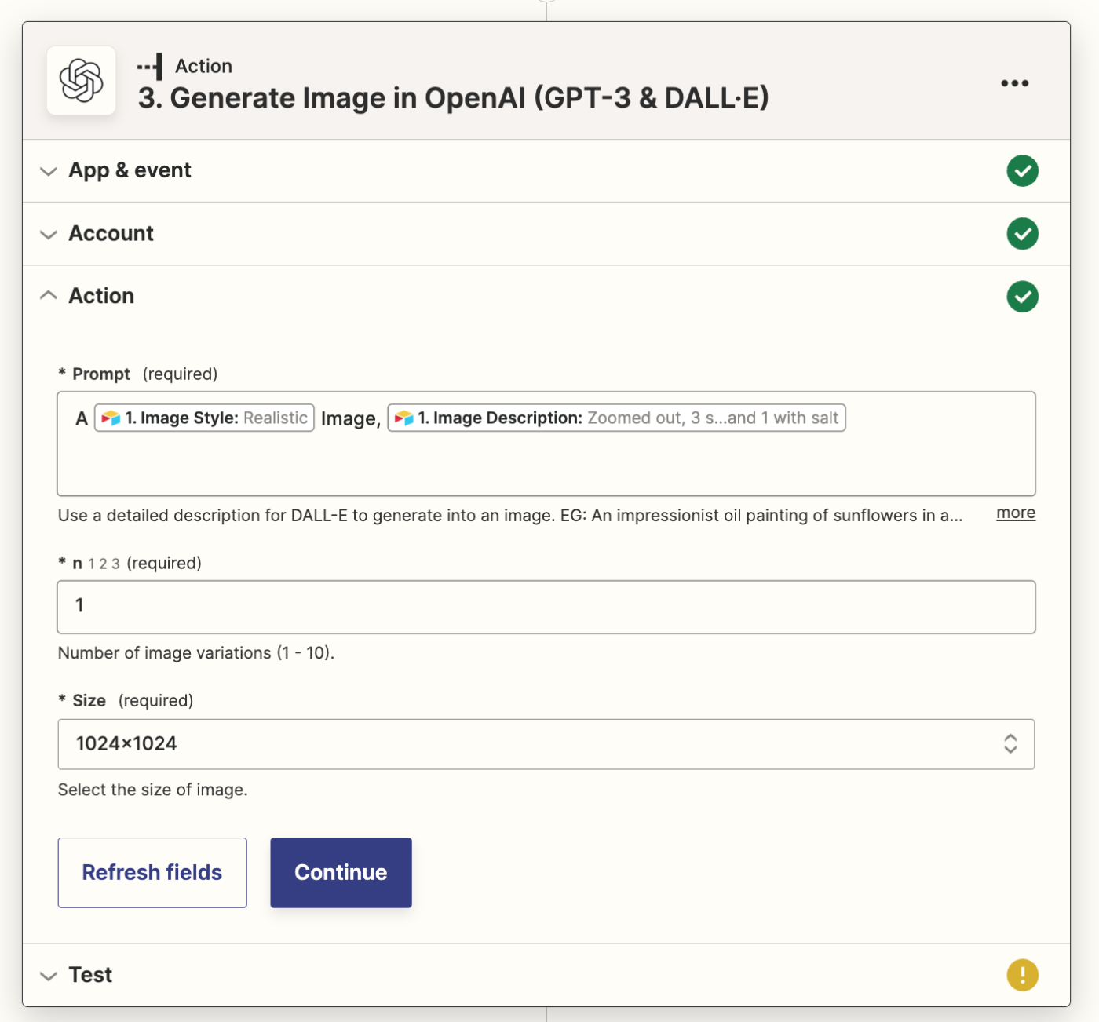This screenshot has height=1022, width=1099.
Task: Click the 'Select the size of image.' hint
Action: point(153,790)
